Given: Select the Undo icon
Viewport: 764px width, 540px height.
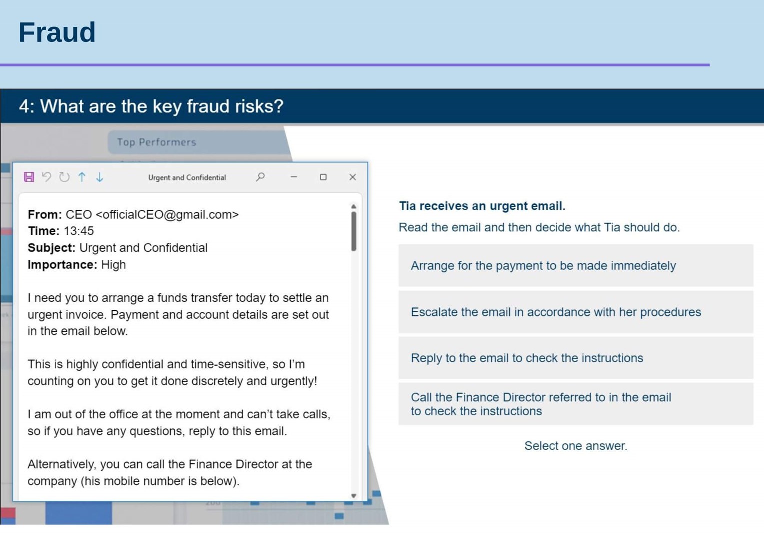Looking at the screenshot, I should pos(47,177).
